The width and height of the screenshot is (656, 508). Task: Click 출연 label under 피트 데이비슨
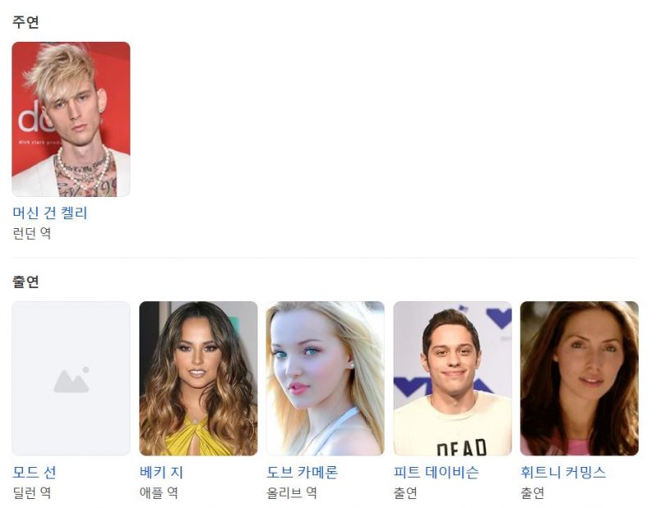click(x=405, y=492)
